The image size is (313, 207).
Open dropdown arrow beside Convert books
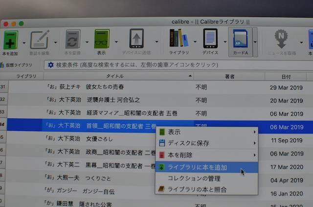click(x=87, y=42)
